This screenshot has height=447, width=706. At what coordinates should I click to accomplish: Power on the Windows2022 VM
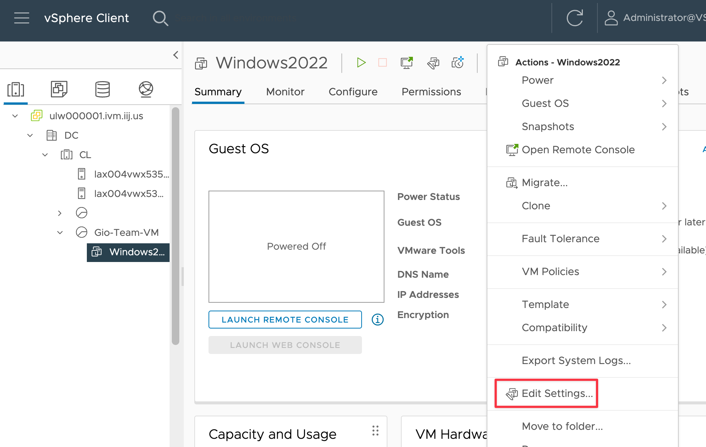click(361, 62)
